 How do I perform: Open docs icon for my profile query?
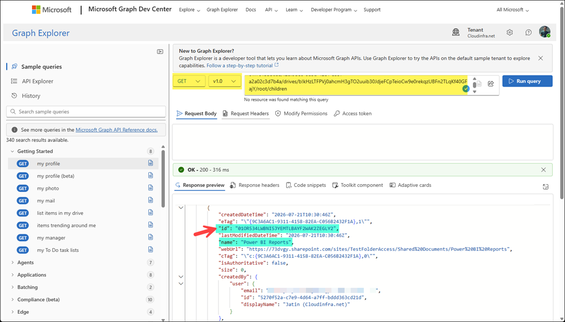(151, 163)
